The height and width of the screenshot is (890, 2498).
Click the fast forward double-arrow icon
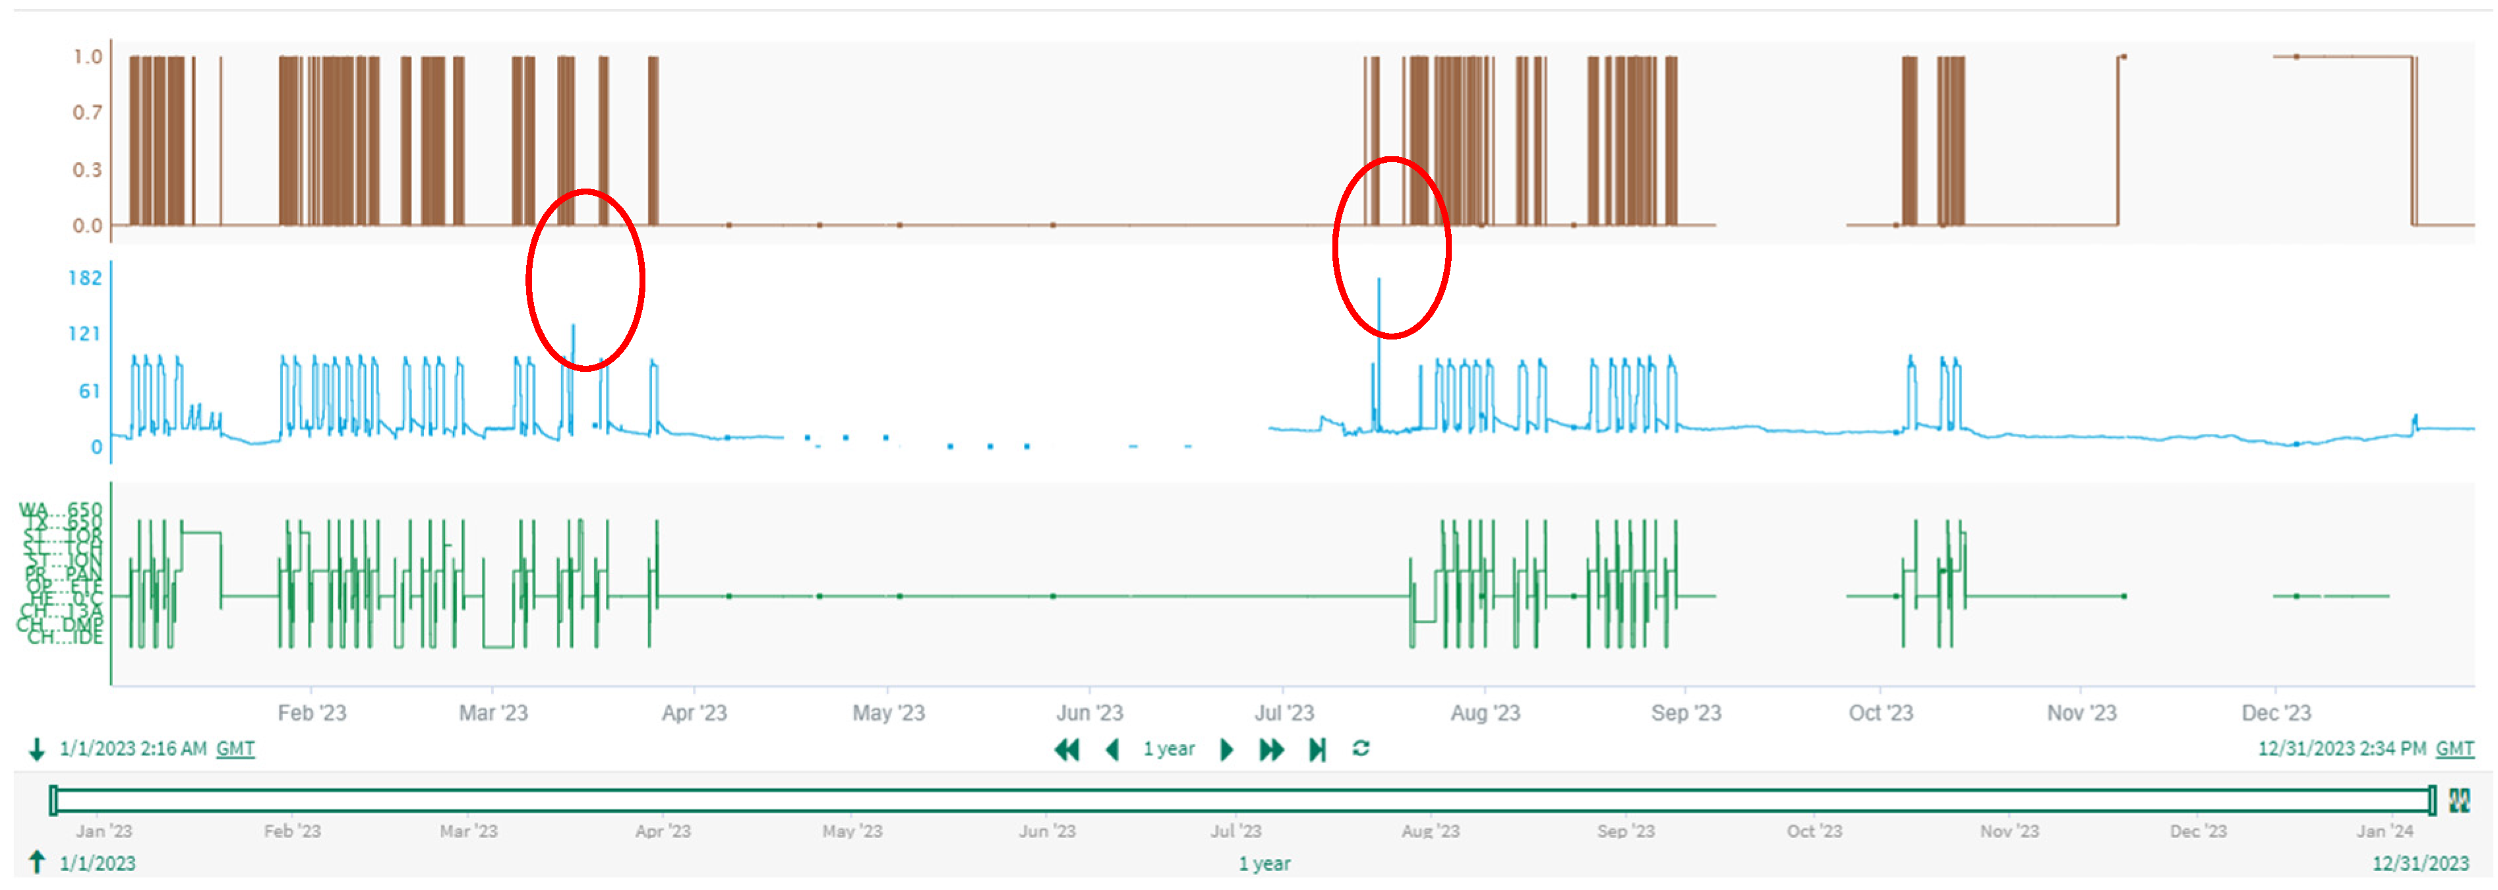(1270, 750)
